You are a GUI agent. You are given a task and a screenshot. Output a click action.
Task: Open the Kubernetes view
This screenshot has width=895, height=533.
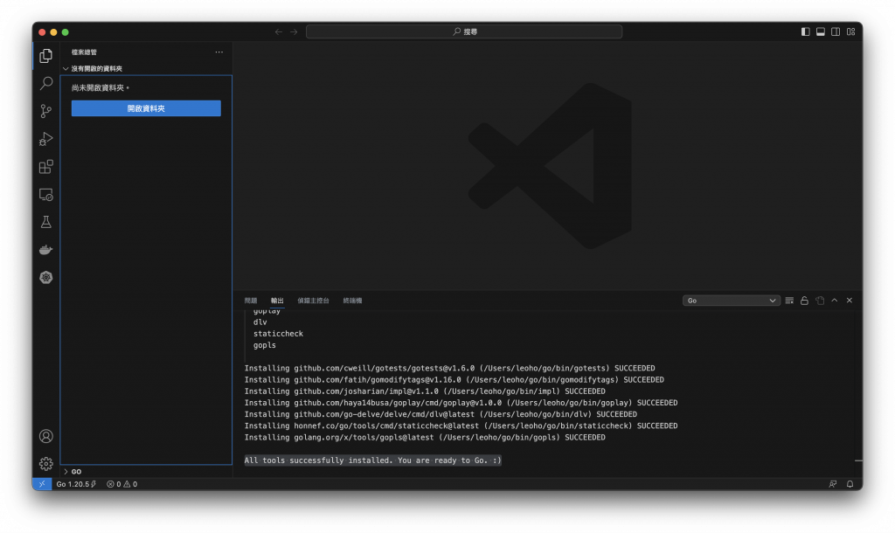[46, 277]
